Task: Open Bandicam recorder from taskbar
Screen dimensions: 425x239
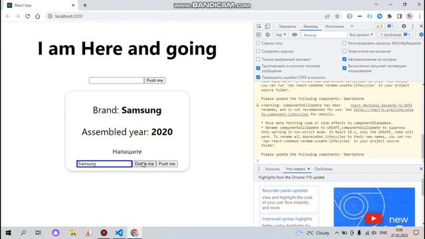Action: point(104,233)
